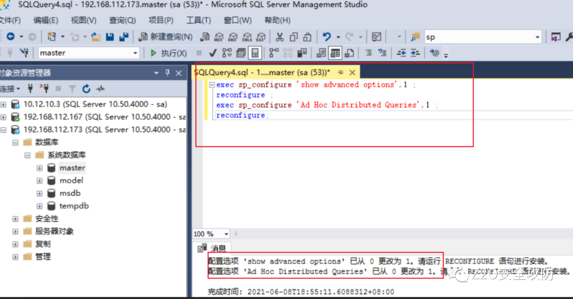The width and height of the screenshot is (573, 299).
Task: Decrease the indent icon
Action: [x=401, y=53]
